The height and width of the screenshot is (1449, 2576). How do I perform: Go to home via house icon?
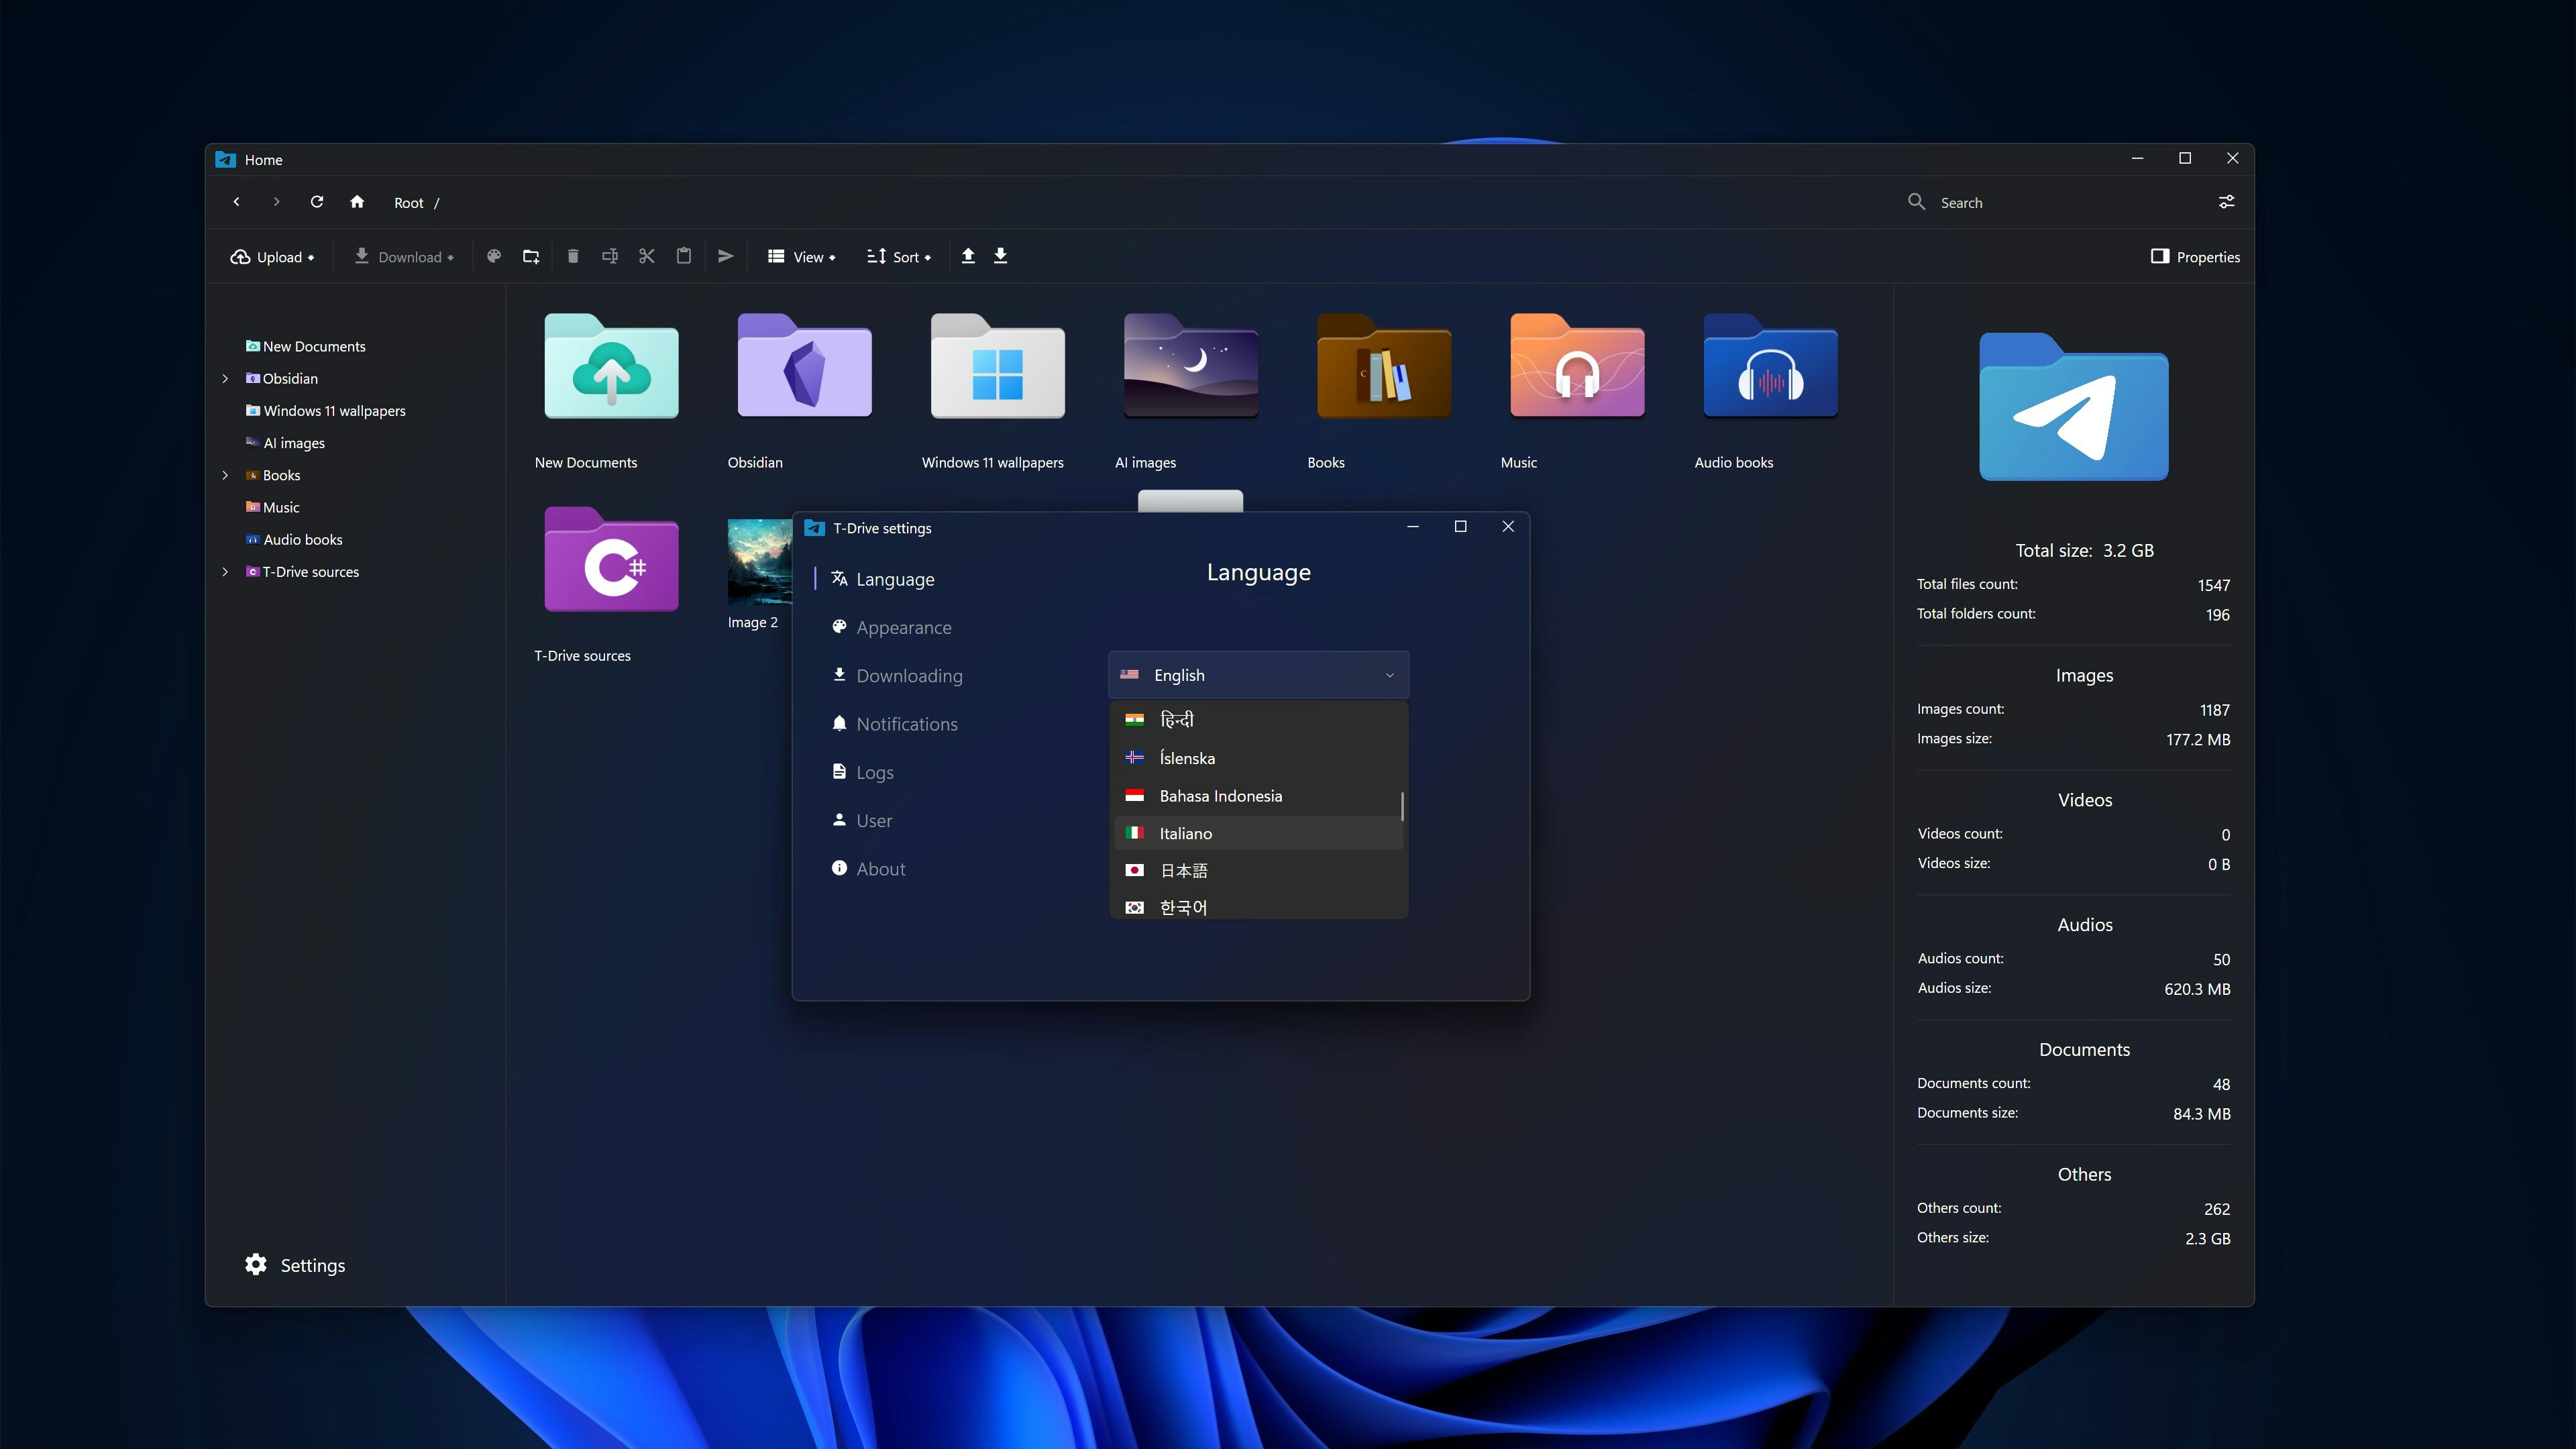point(357,202)
